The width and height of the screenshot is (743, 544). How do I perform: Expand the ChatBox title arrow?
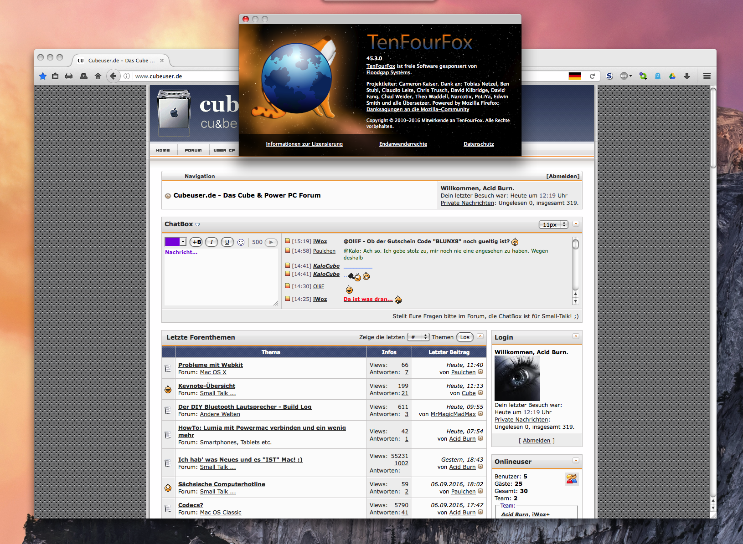pyautogui.click(x=198, y=224)
